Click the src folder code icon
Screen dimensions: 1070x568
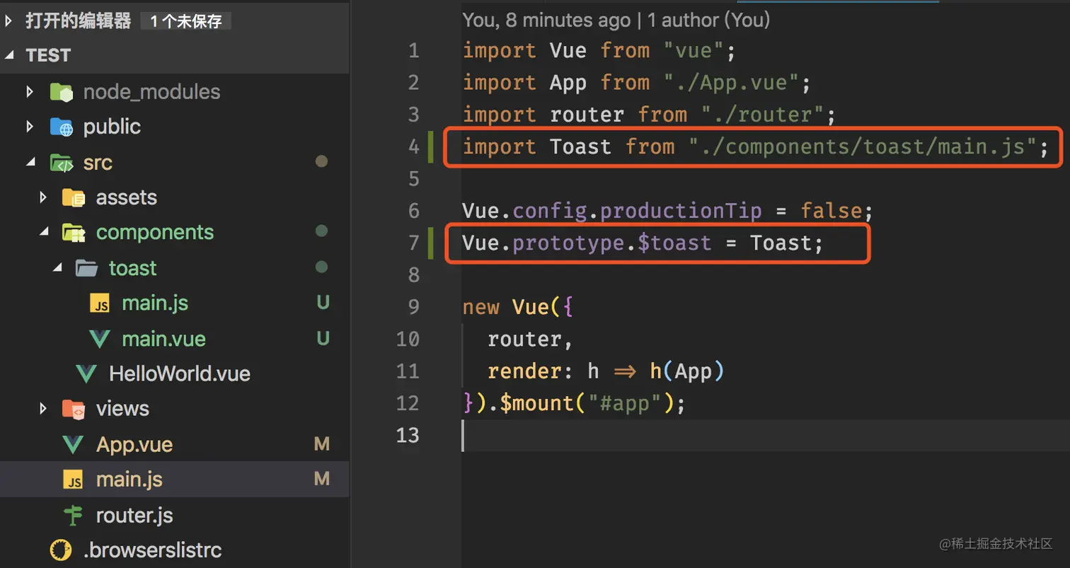coord(62,163)
